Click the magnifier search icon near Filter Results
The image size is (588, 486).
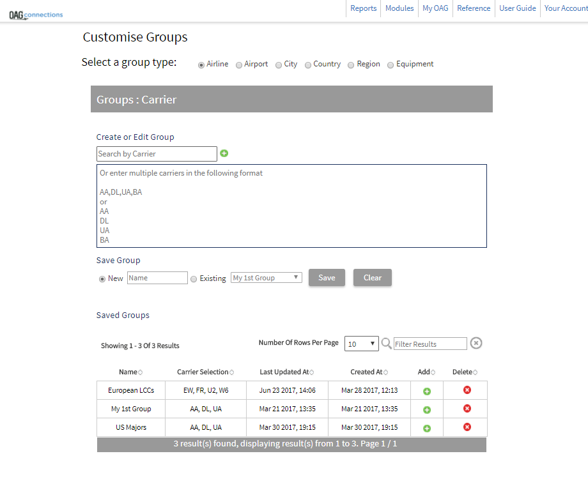tap(386, 343)
